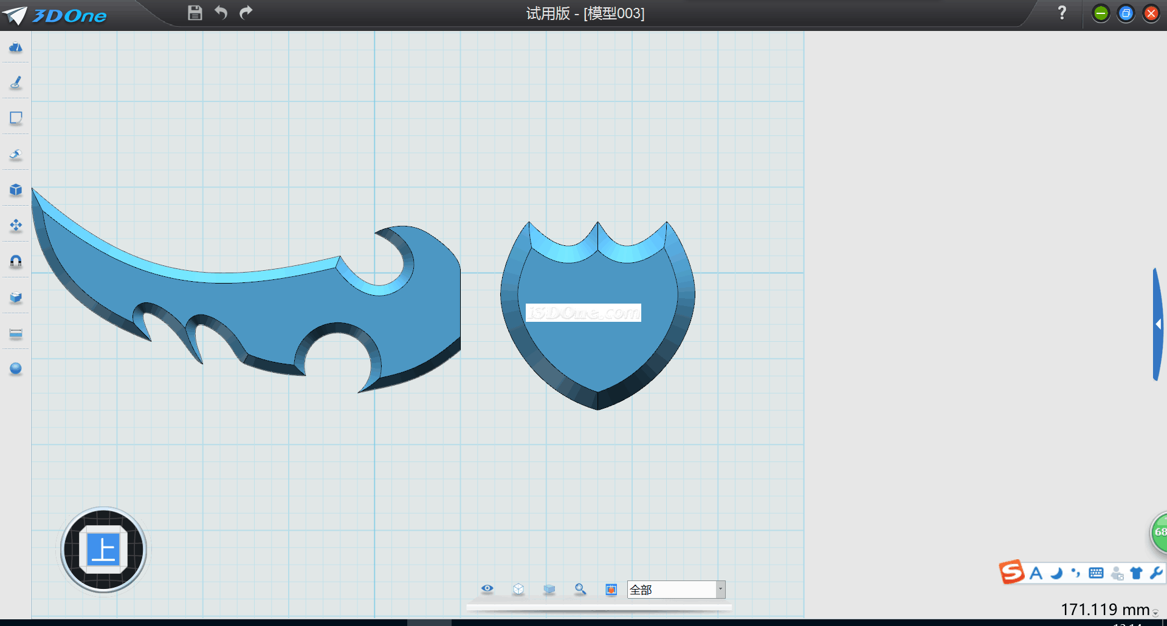Open the help question mark button
Screen dimensions: 1167x626
pos(1062,13)
